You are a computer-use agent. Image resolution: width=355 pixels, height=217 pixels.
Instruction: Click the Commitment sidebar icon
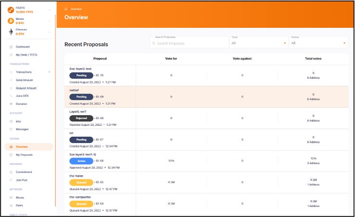[11, 172]
